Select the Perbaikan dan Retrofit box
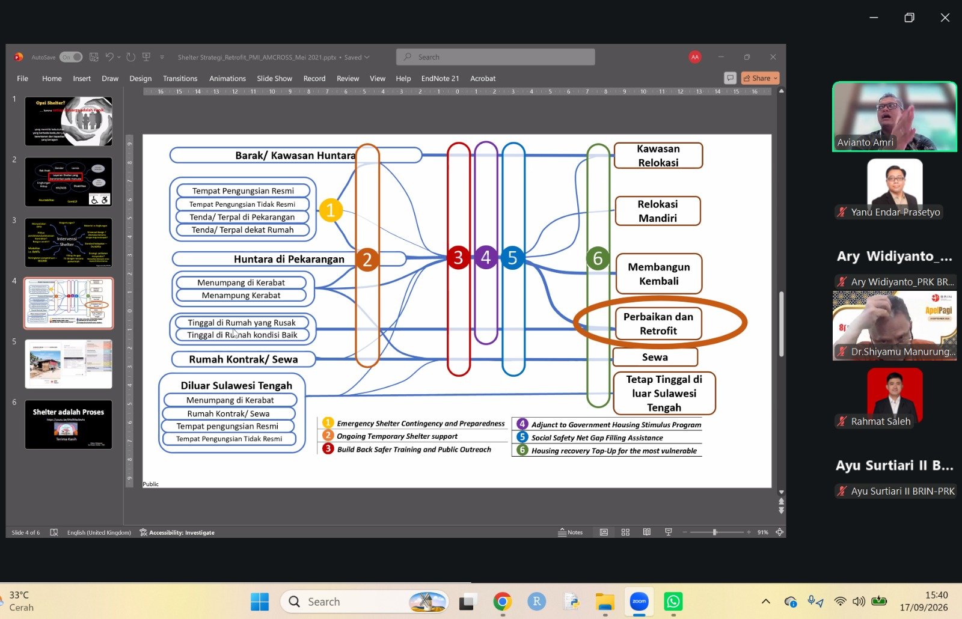The image size is (962, 619). coord(658,324)
